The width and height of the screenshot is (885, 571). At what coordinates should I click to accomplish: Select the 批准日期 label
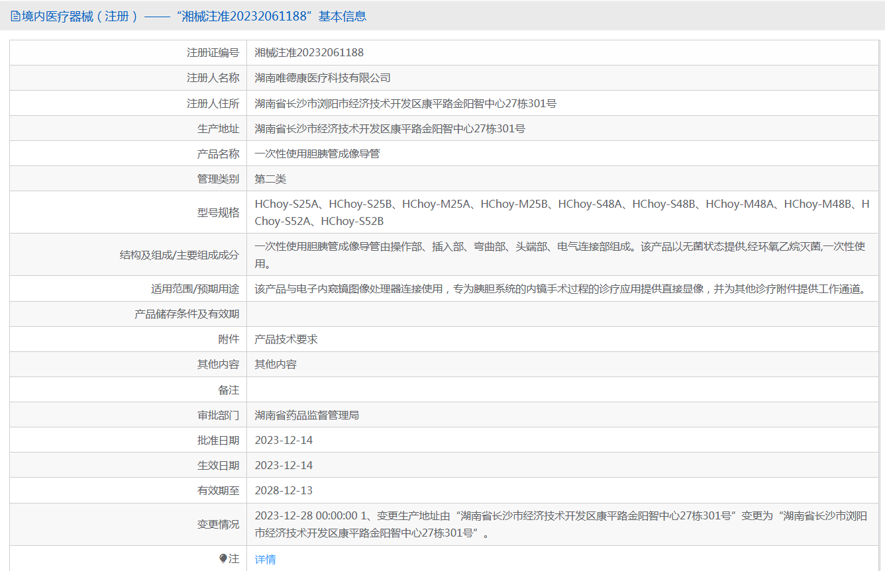pyautogui.click(x=219, y=441)
